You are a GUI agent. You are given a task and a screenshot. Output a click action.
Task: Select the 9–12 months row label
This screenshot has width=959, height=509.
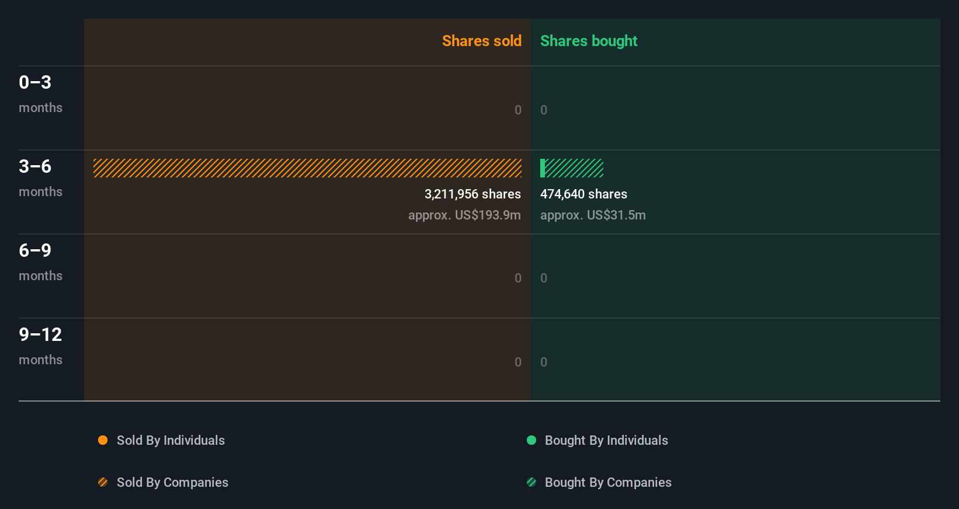(40, 346)
